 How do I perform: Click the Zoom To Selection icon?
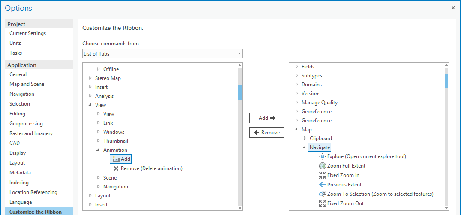pyautogui.click(x=323, y=194)
